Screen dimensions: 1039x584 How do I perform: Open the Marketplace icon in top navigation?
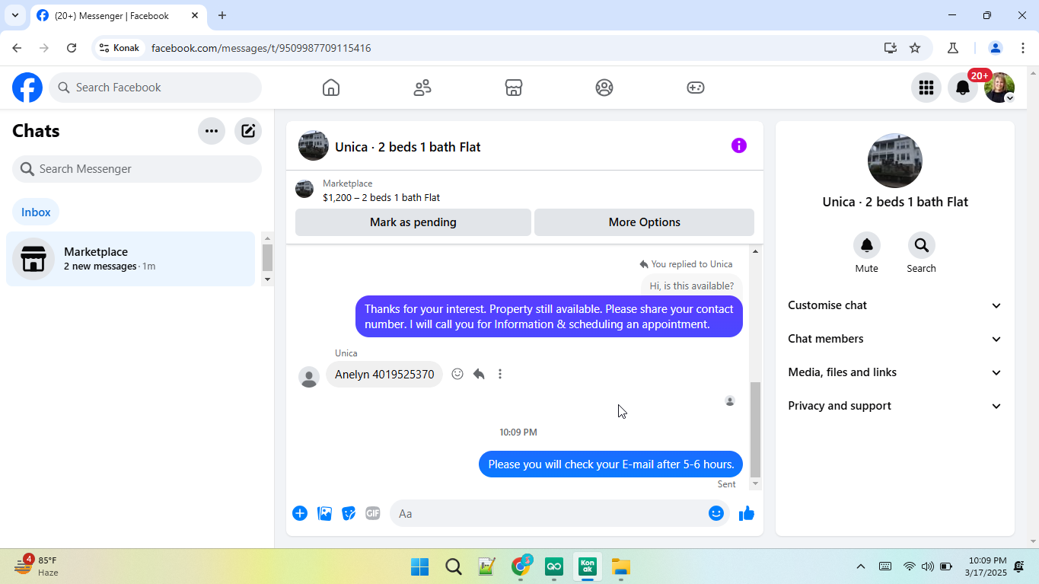[514, 88]
